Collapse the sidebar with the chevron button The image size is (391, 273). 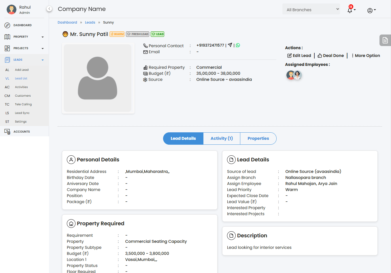(x=49, y=9)
